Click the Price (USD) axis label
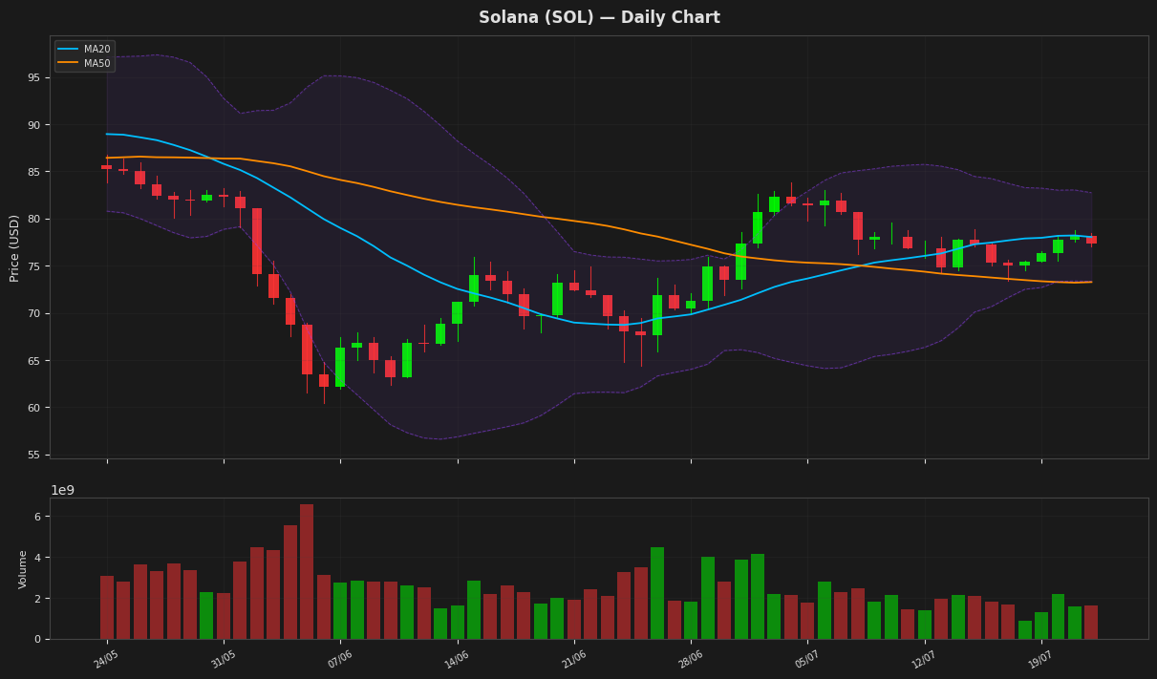 pos(14,247)
